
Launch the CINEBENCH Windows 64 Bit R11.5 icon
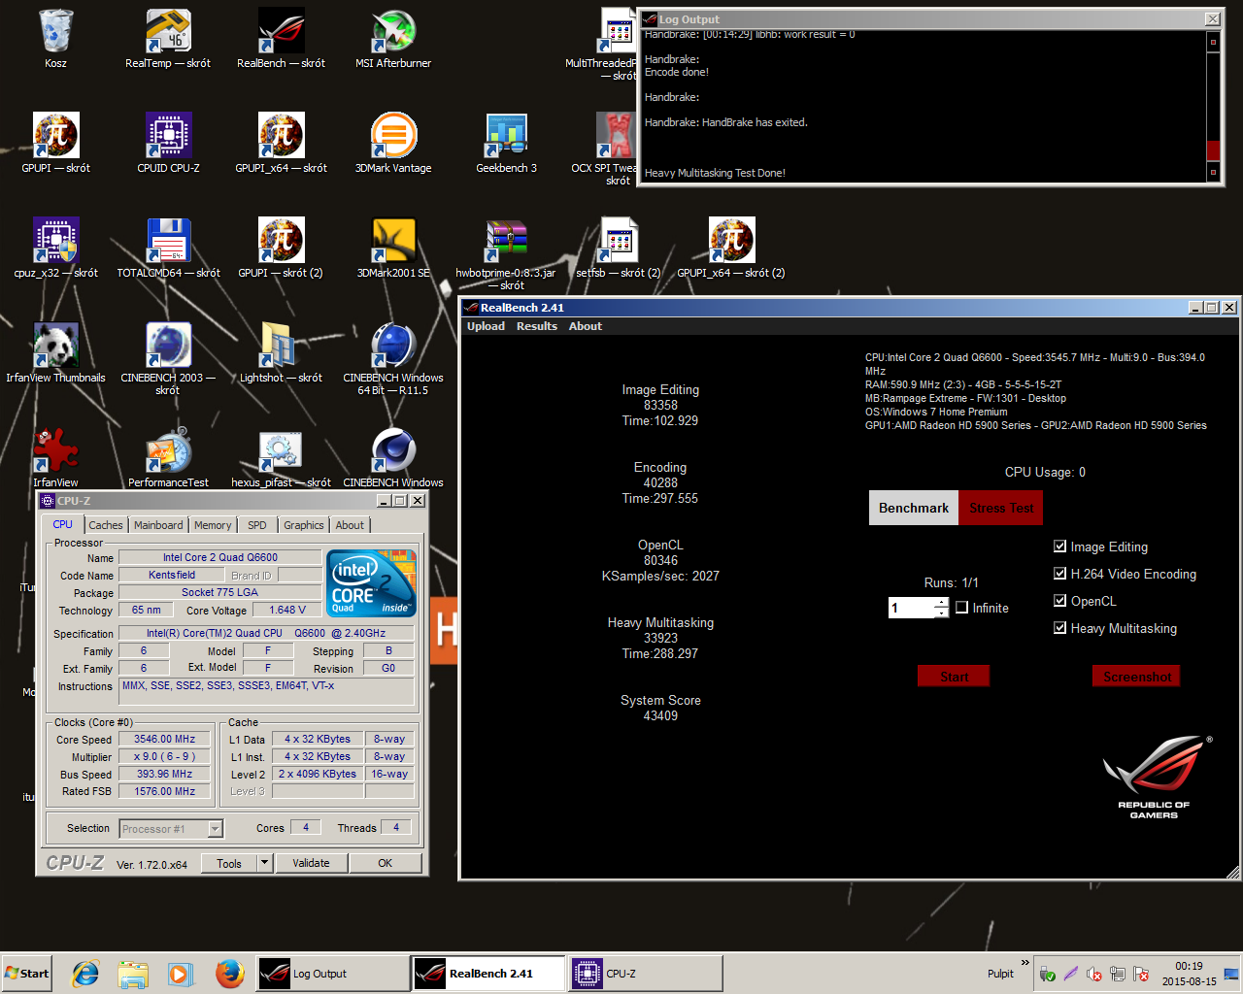(393, 346)
